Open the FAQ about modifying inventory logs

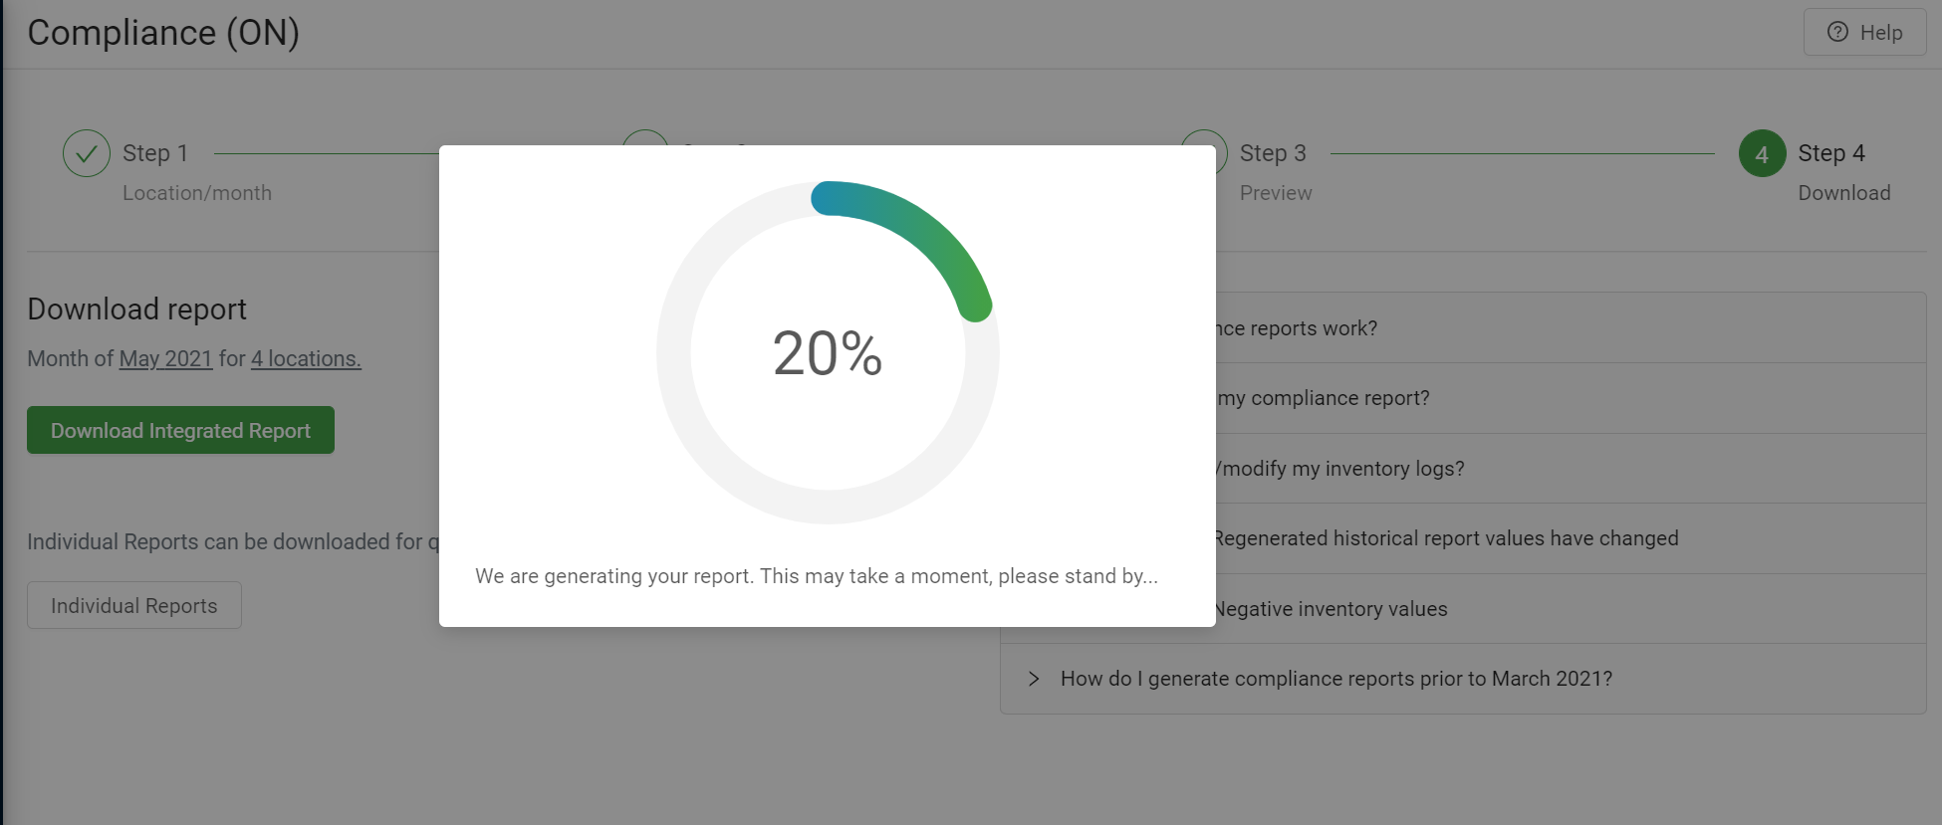(x=1339, y=469)
